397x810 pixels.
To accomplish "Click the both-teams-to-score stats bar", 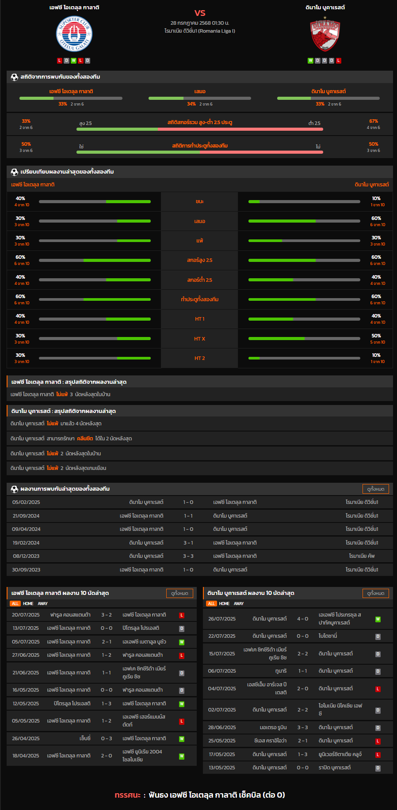I will pos(200,152).
